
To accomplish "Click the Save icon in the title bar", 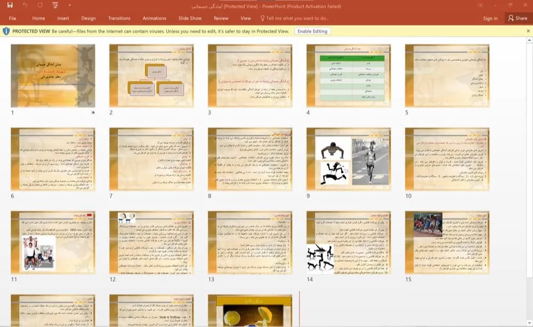I will 10,5.
